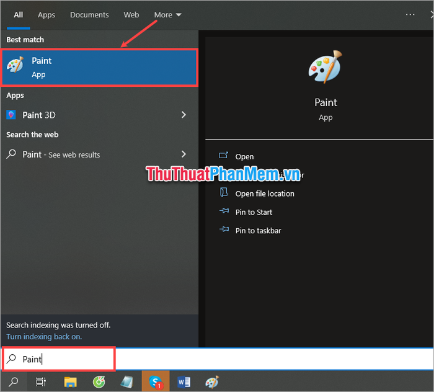Open the three-dot options menu
The height and width of the screenshot is (392, 434).
410,14
